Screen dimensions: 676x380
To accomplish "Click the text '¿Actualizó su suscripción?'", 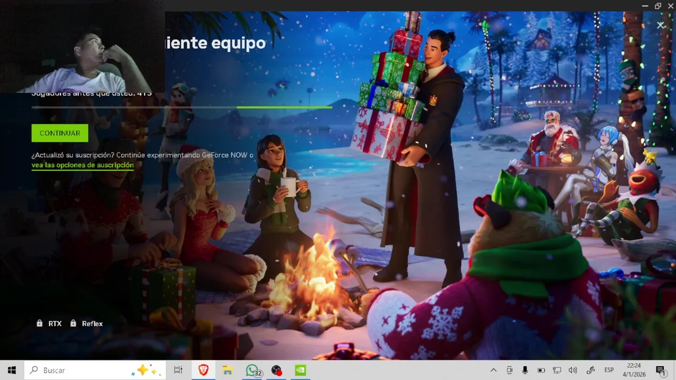I will (x=73, y=155).
